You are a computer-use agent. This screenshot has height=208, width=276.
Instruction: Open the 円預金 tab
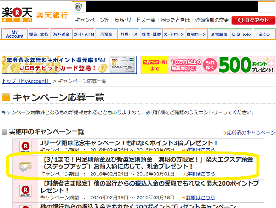106,34
